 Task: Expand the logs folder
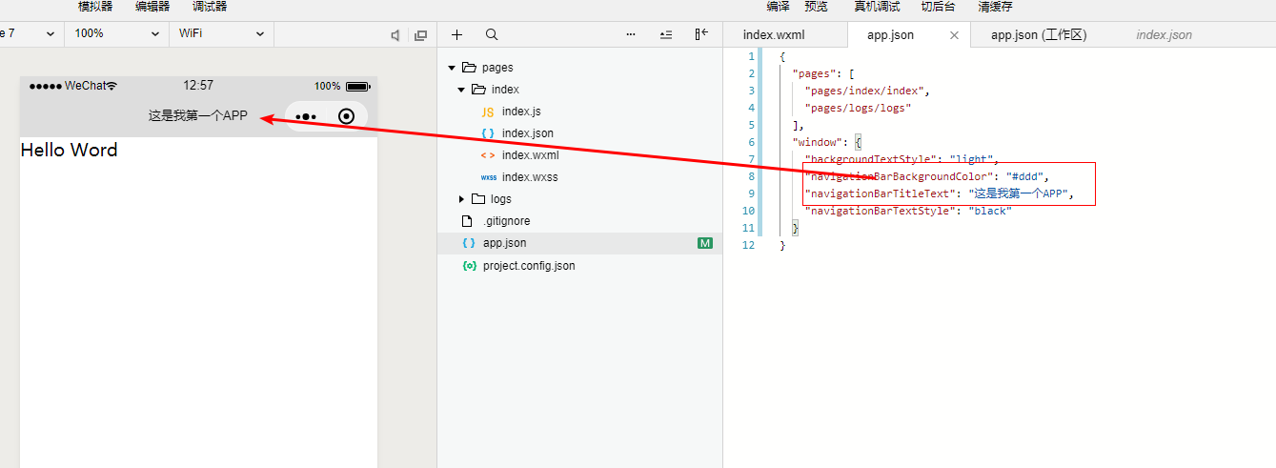pyautogui.click(x=462, y=199)
